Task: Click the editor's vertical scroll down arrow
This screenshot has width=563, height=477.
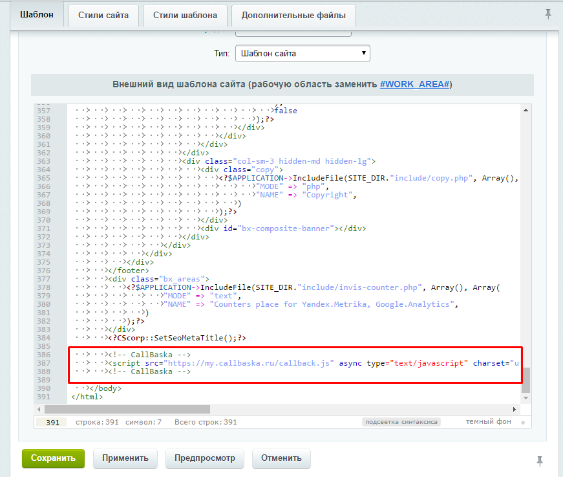Action: pos(526,398)
